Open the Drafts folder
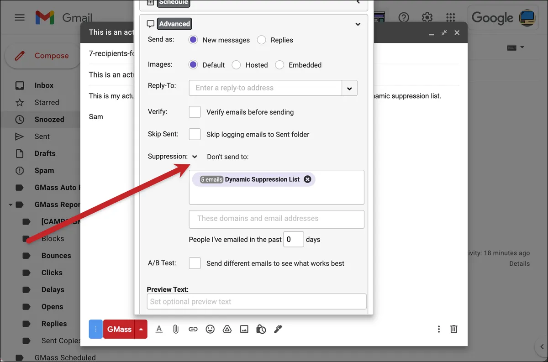Viewport: 548px width, 362px height. pos(44,153)
